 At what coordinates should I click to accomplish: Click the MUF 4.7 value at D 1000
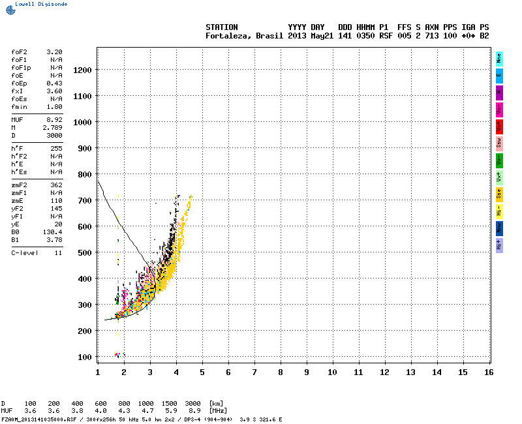pyautogui.click(x=147, y=411)
